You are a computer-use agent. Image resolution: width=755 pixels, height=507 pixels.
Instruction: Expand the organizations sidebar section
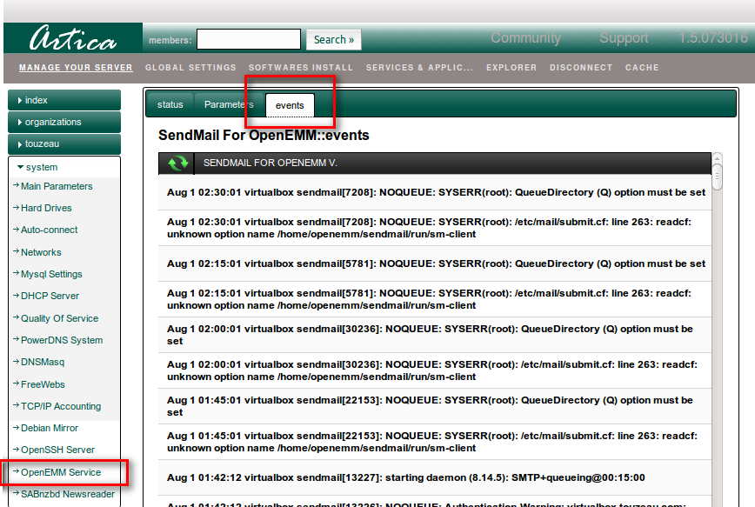click(64, 122)
